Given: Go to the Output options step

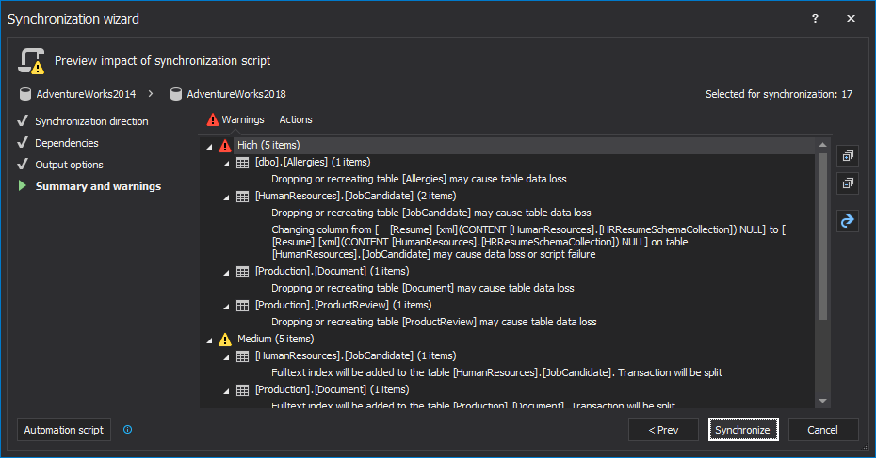Looking at the screenshot, I should [x=69, y=165].
